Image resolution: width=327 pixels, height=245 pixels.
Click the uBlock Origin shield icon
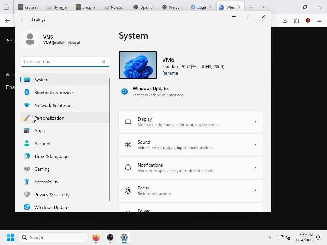click(308, 20)
